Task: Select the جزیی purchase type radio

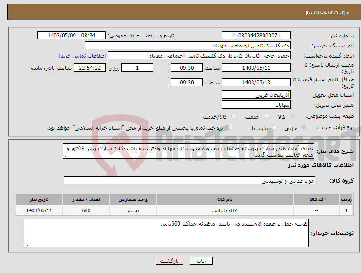Action: [x=304, y=127]
